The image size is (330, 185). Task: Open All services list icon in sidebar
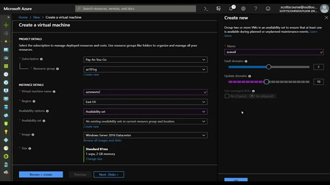click(6, 33)
